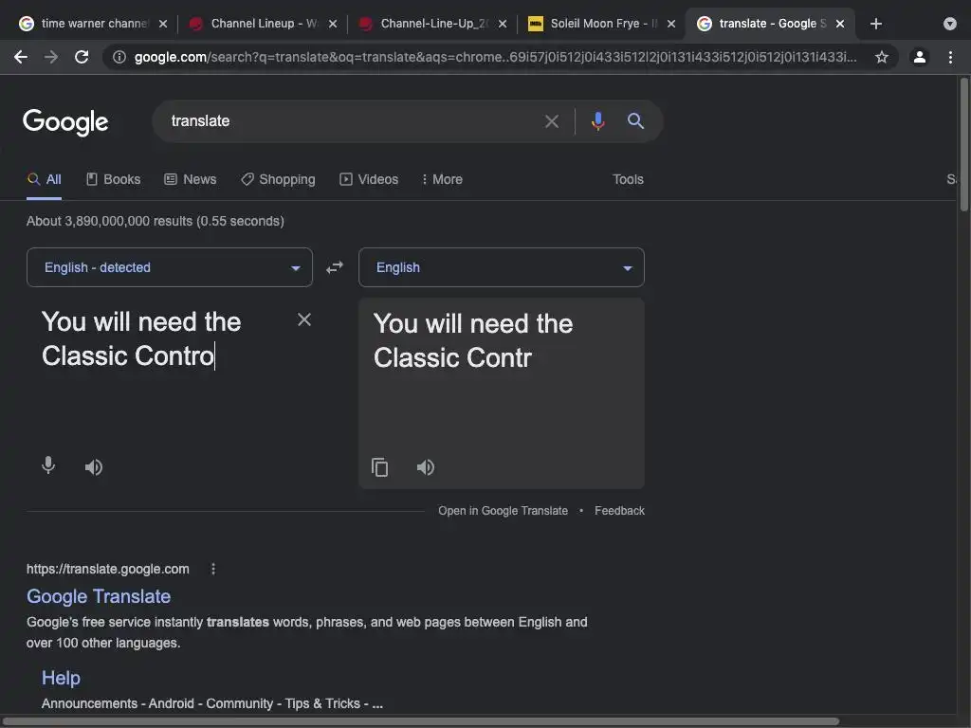Clear the Google search box text
Image resolution: width=971 pixels, height=728 pixels.
pos(551,121)
